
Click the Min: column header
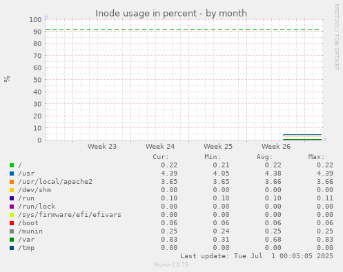pyautogui.click(x=213, y=157)
